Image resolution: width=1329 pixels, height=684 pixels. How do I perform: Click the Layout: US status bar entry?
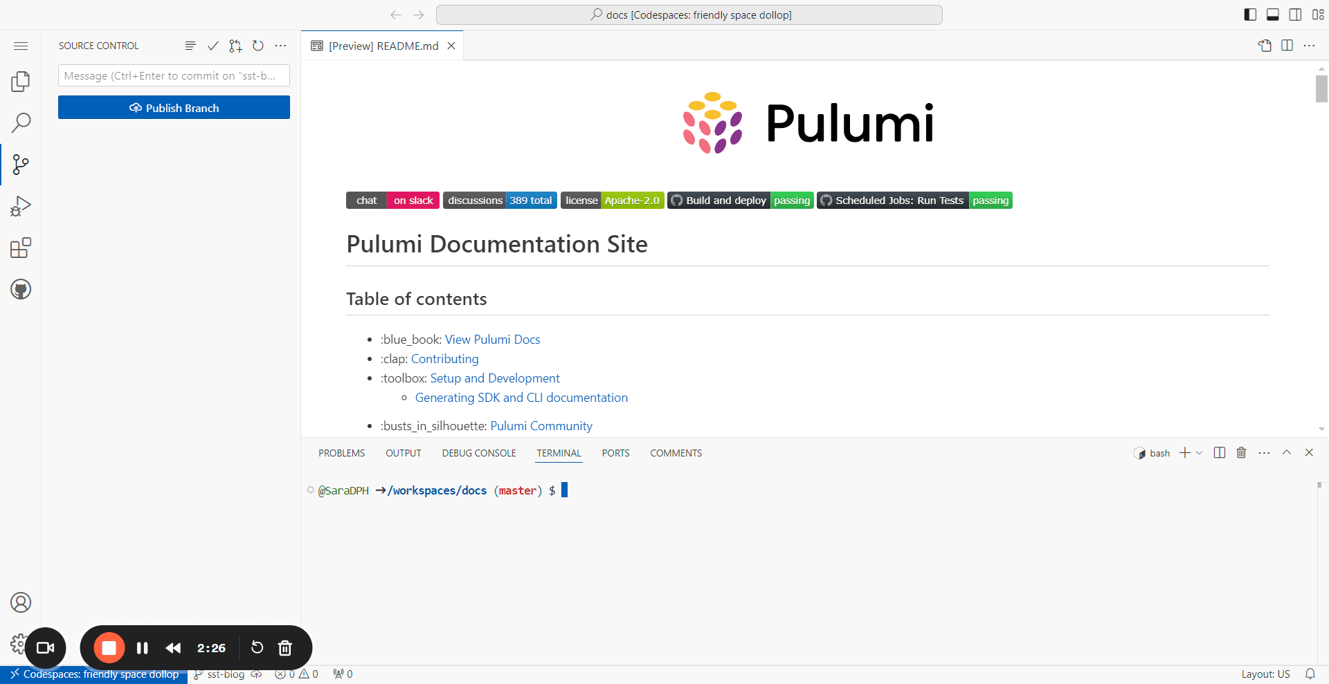[x=1266, y=674]
